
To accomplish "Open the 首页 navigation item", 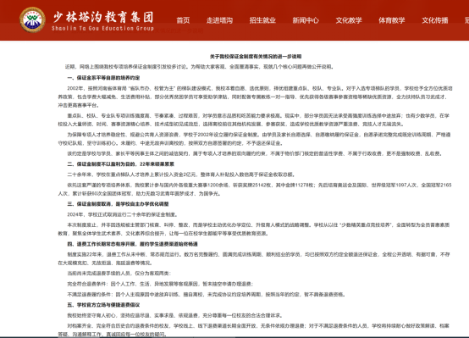I will pyautogui.click(x=183, y=20).
